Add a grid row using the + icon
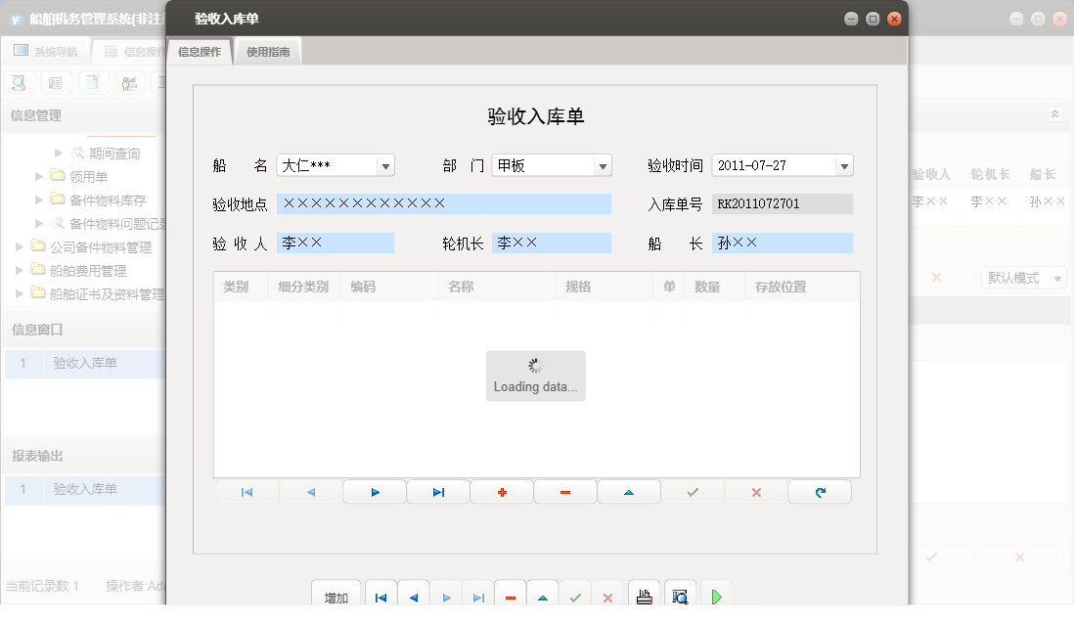This screenshot has height=621, width=1074. 502,491
